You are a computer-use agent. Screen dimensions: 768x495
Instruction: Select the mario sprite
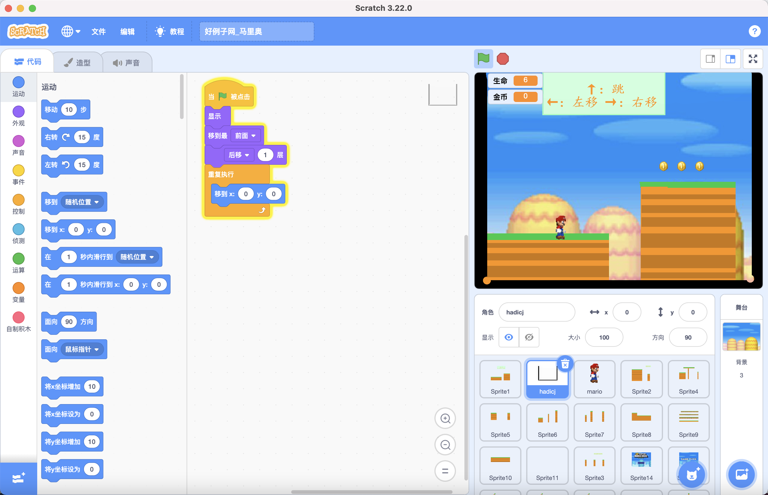click(x=594, y=379)
